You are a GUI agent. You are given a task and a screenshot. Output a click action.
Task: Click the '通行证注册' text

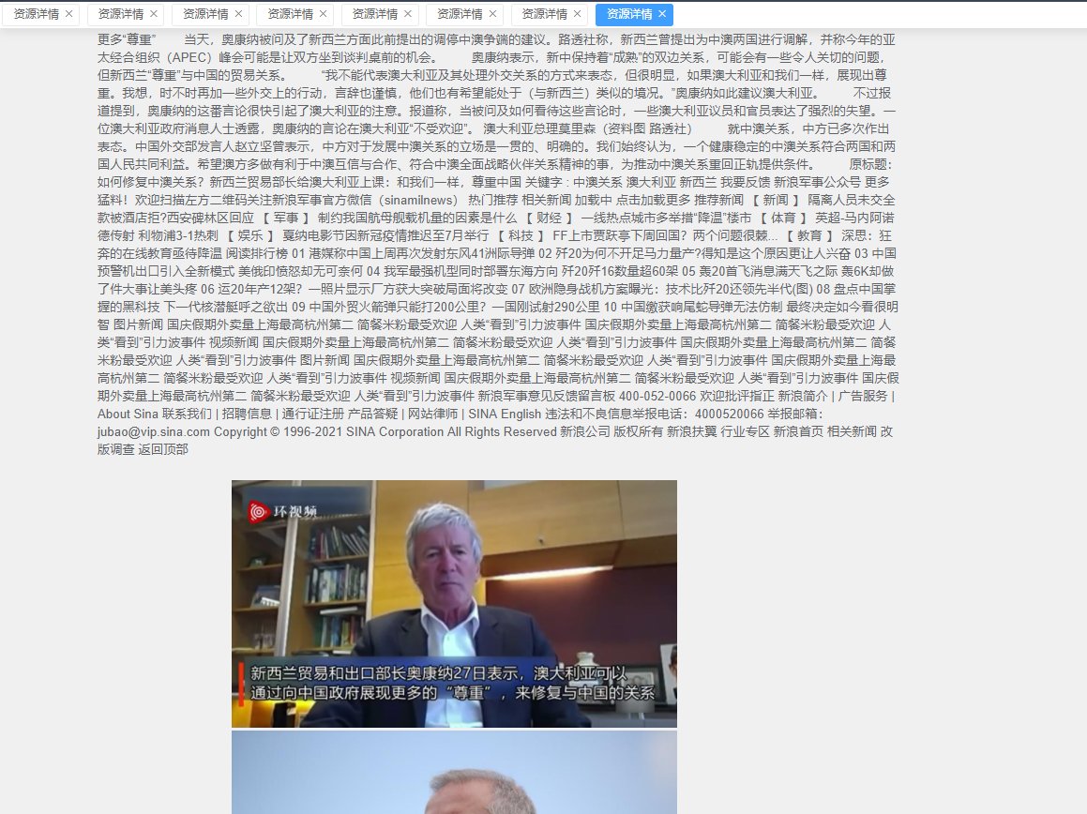(312, 414)
